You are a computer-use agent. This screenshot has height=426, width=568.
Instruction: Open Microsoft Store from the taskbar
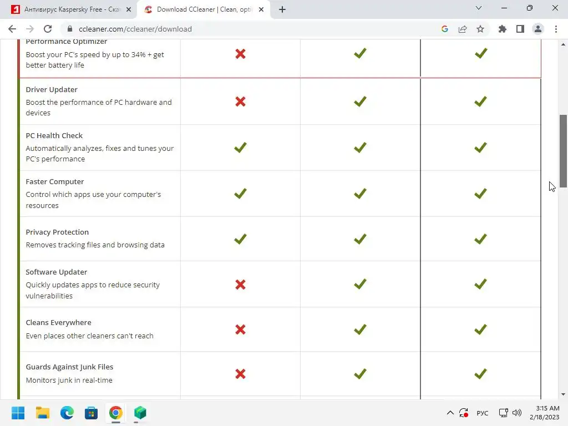pos(92,413)
